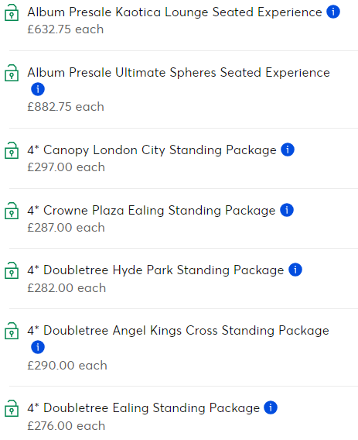View info for Doubletree Hyde Park package
Viewport: 358px width, 440px height.
tap(295, 270)
